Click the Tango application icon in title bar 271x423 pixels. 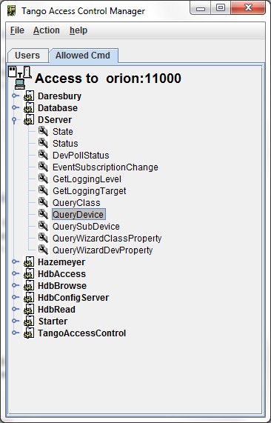pos(11,11)
